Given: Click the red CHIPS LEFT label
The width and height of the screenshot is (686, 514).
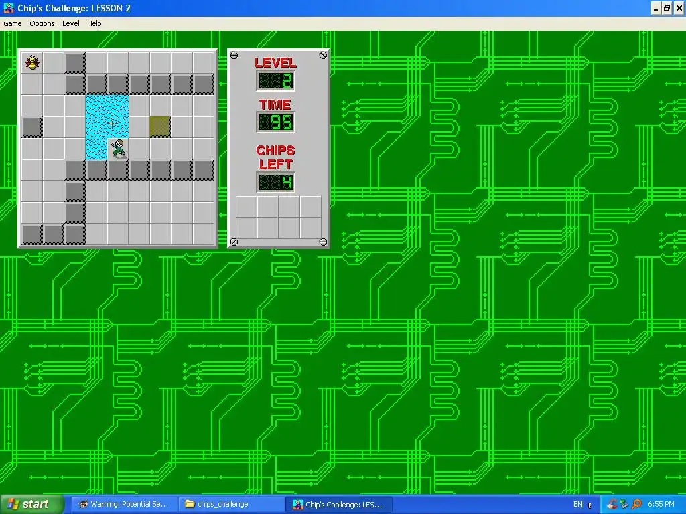Looking at the screenshot, I should [x=275, y=157].
